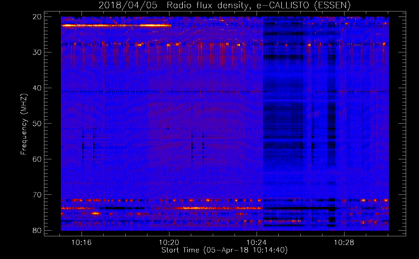The height and width of the screenshot is (259, 419).
Task: Click the 30 MHz frequency tick label
Action: (37, 52)
